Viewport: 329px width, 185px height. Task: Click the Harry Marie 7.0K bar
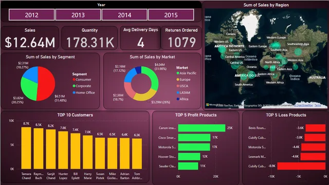click(88, 152)
